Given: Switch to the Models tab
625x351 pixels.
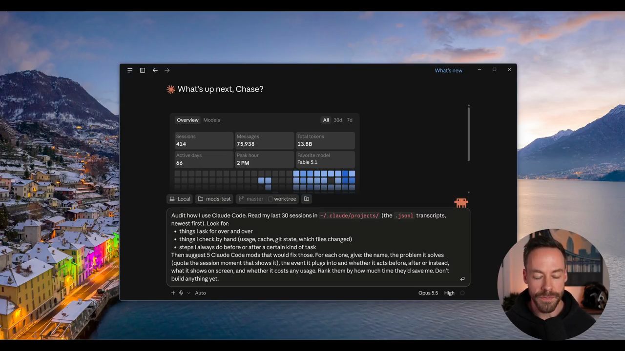Looking at the screenshot, I should click(x=211, y=120).
